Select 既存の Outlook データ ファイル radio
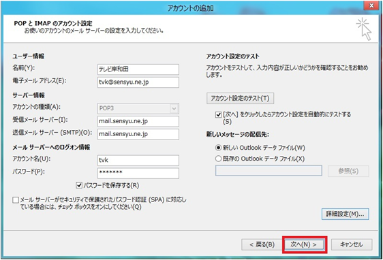Image resolution: width=383 pixels, height=260 pixels. tap(218, 159)
